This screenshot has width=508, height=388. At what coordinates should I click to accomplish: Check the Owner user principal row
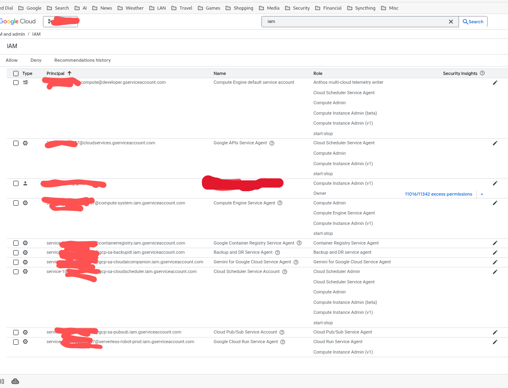pyautogui.click(x=16, y=183)
